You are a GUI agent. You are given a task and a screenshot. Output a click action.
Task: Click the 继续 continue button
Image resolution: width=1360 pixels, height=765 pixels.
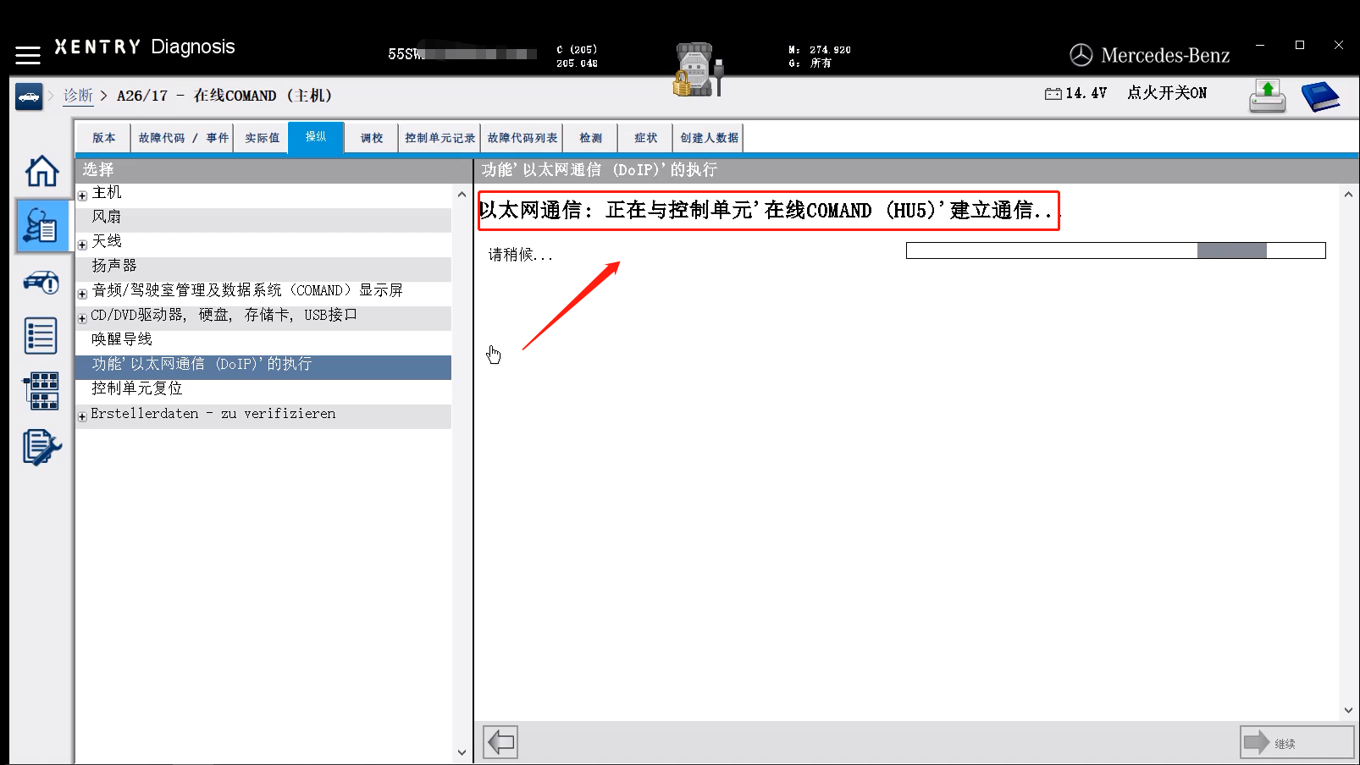pyautogui.click(x=1296, y=743)
